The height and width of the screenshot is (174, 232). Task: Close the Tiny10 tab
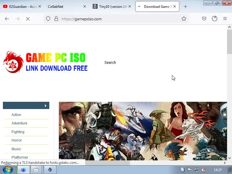[130, 6]
